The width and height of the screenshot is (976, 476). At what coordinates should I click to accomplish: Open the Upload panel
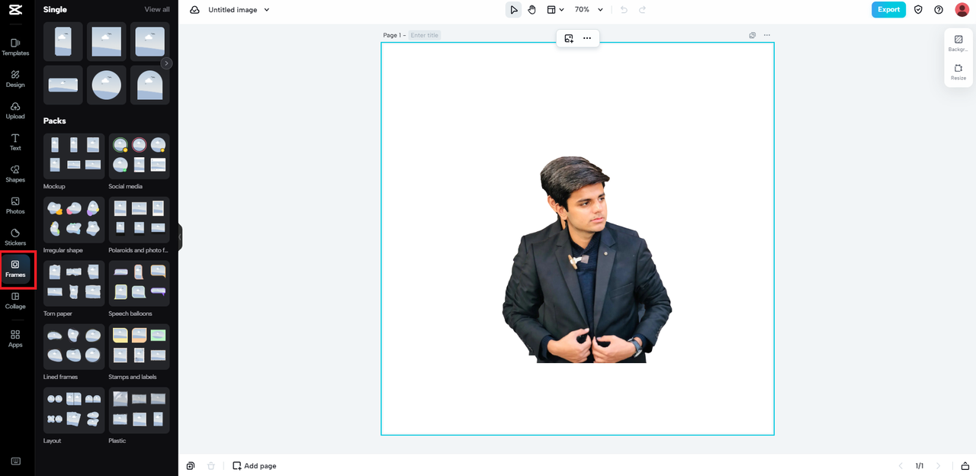point(15,111)
